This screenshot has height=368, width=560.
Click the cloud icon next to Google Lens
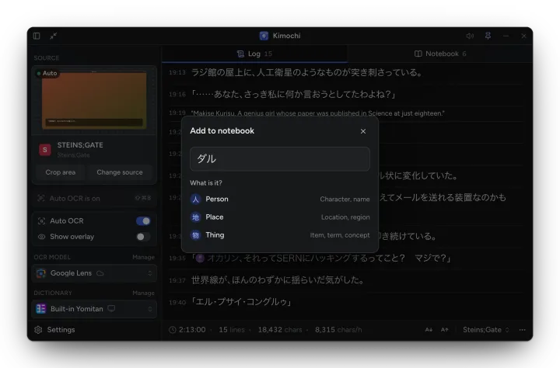click(100, 273)
